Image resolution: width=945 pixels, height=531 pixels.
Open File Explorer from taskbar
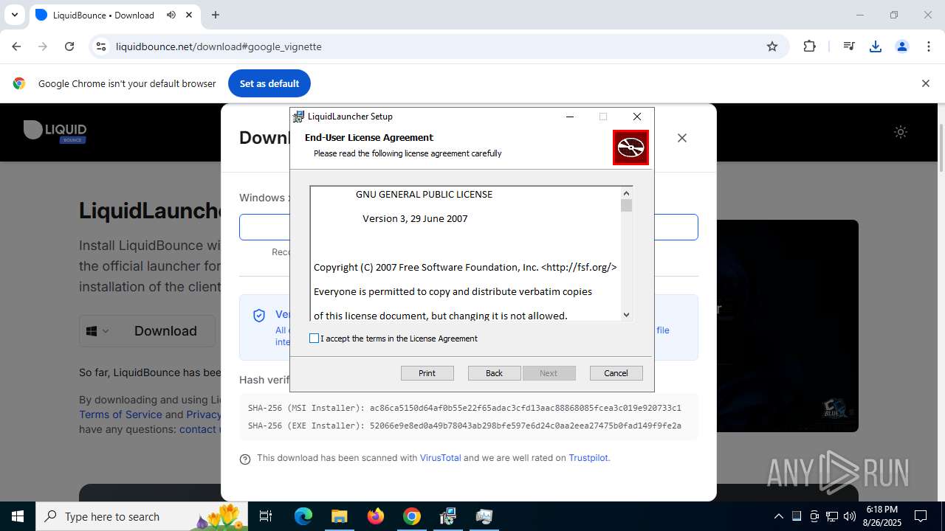point(339,516)
